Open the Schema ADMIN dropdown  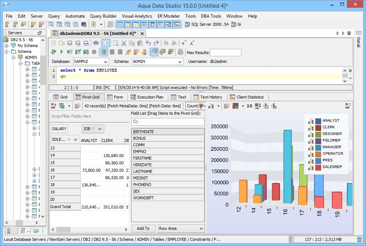click(x=180, y=62)
